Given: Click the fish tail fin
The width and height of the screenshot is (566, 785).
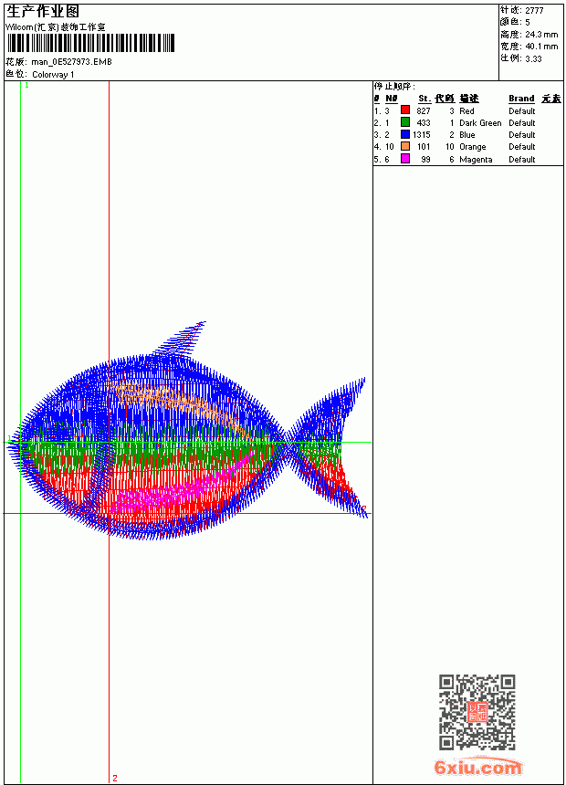Looking at the screenshot, I should pyautogui.click(x=328, y=445).
